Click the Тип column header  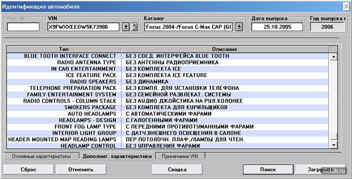pyautogui.click(x=64, y=49)
